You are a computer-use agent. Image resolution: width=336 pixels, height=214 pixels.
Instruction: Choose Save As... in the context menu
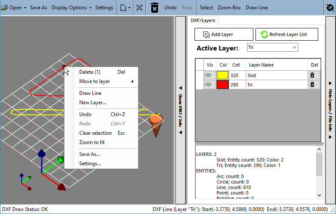(101, 154)
